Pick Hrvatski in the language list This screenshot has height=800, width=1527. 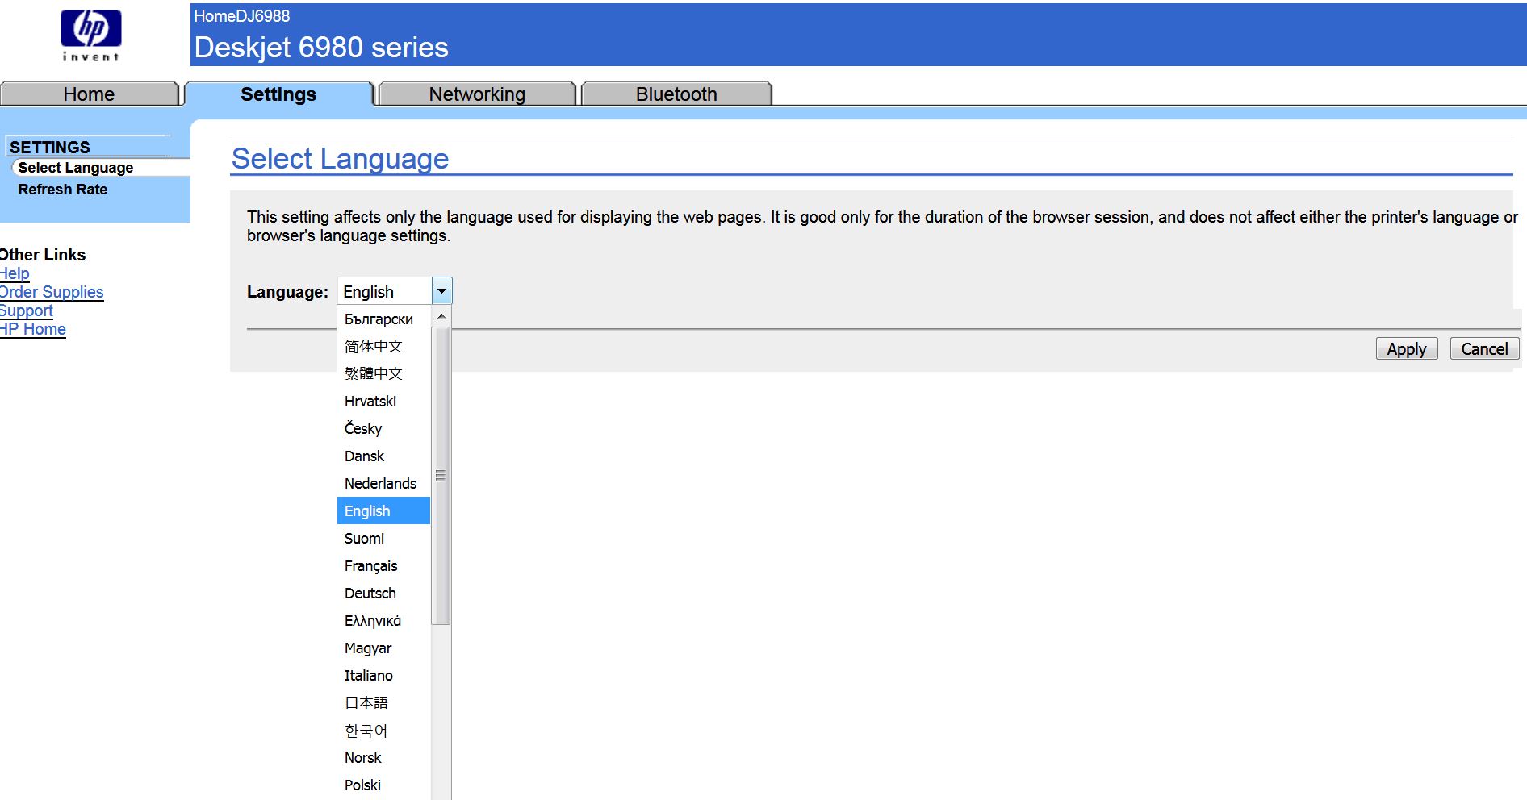(383, 402)
